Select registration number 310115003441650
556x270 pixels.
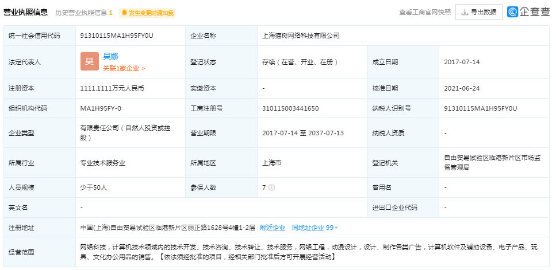[290, 108]
